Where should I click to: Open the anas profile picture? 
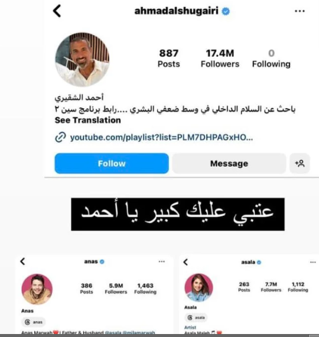click(x=37, y=289)
